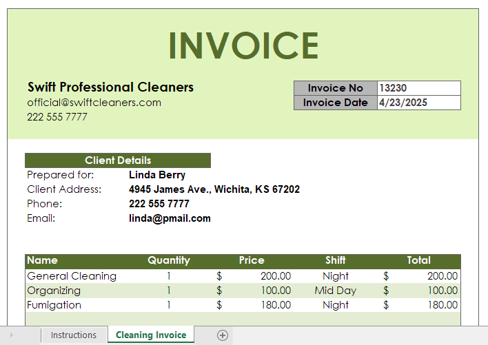This screenshot has width=488, height=345.
Task: Select the Client Details header bar
Action: point(118,160)
